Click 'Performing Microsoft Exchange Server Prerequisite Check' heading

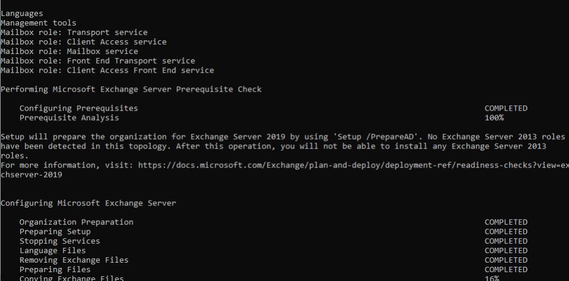pos(130,89)
